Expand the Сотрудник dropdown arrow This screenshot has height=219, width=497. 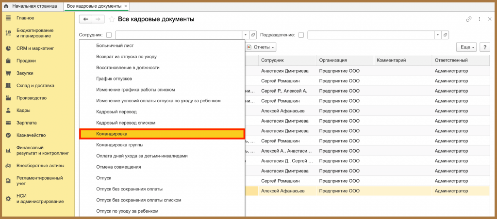pos(246,35)
